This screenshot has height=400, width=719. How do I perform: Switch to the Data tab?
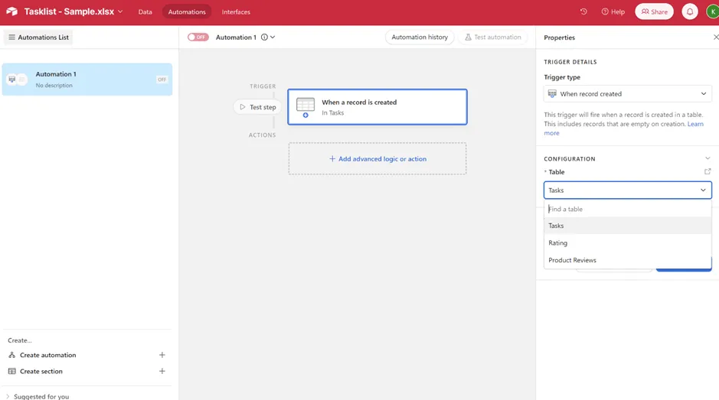click(145, 12)
